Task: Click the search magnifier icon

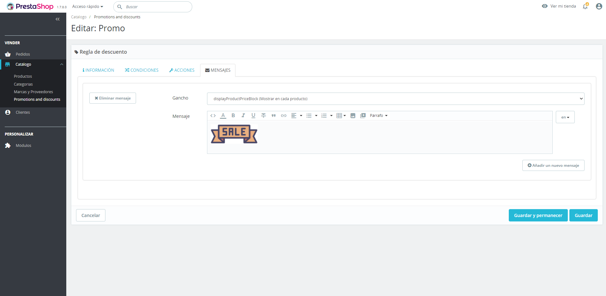Action: point(120,7)
